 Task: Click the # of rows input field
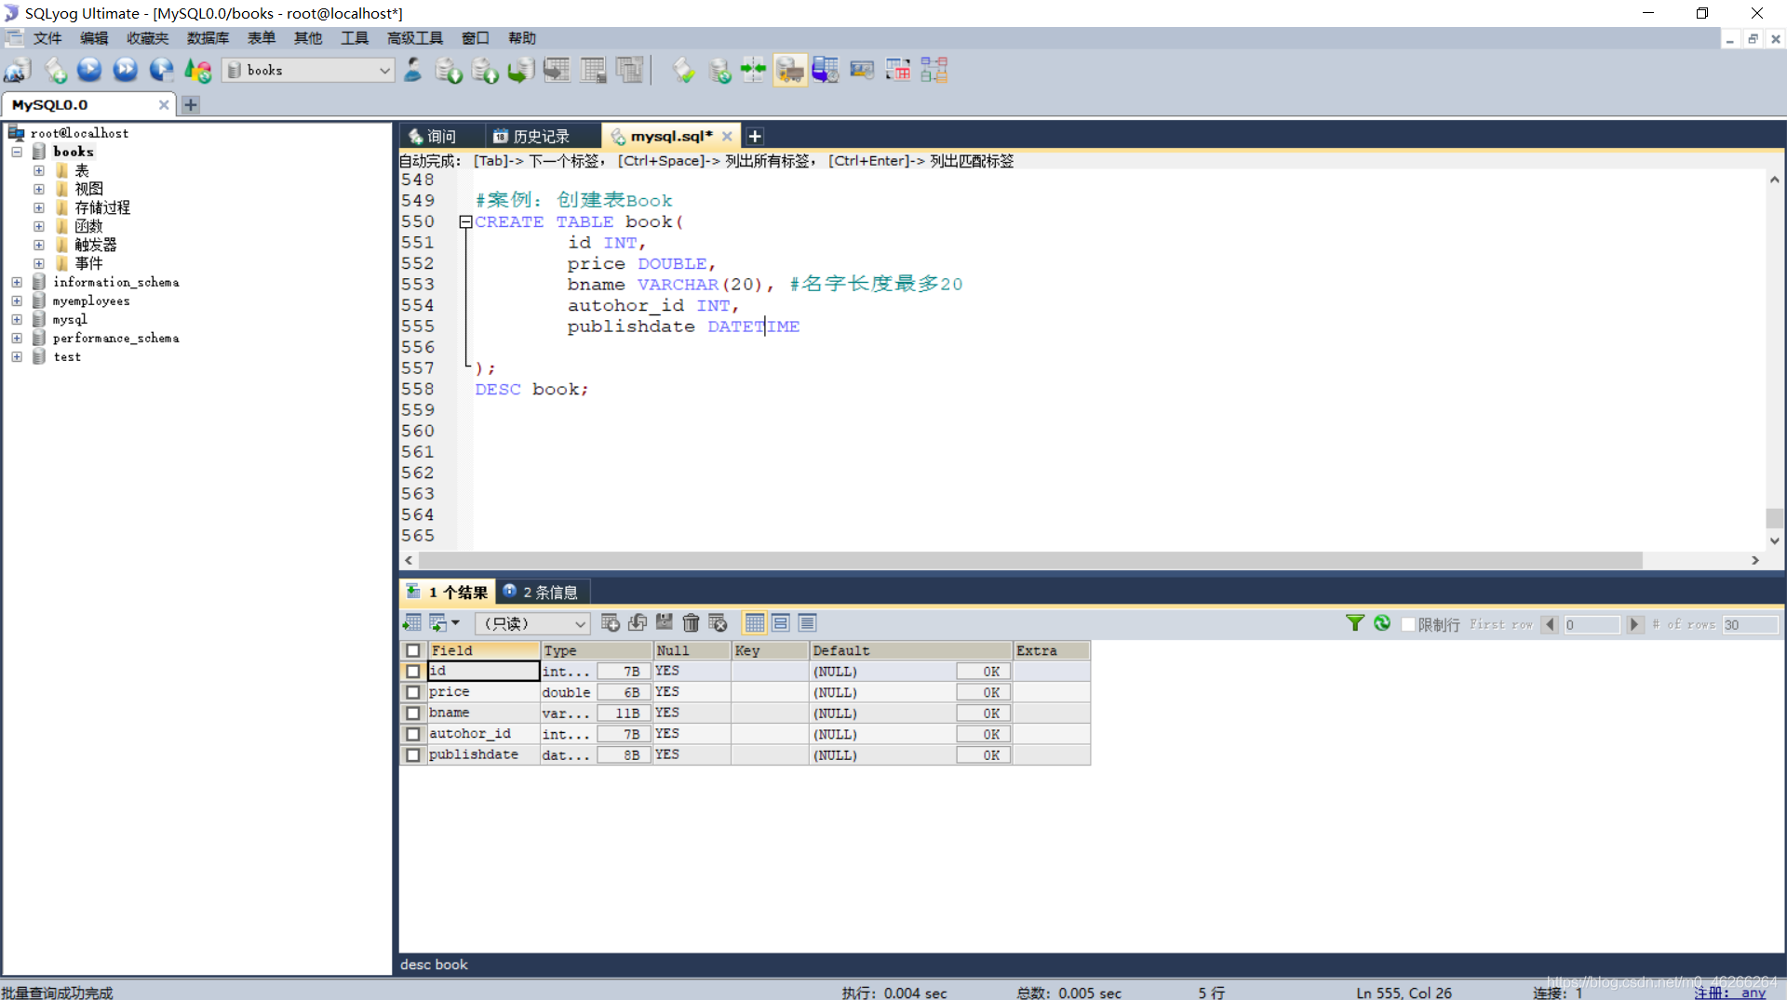1750,624
